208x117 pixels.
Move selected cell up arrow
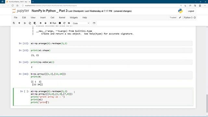41,23
